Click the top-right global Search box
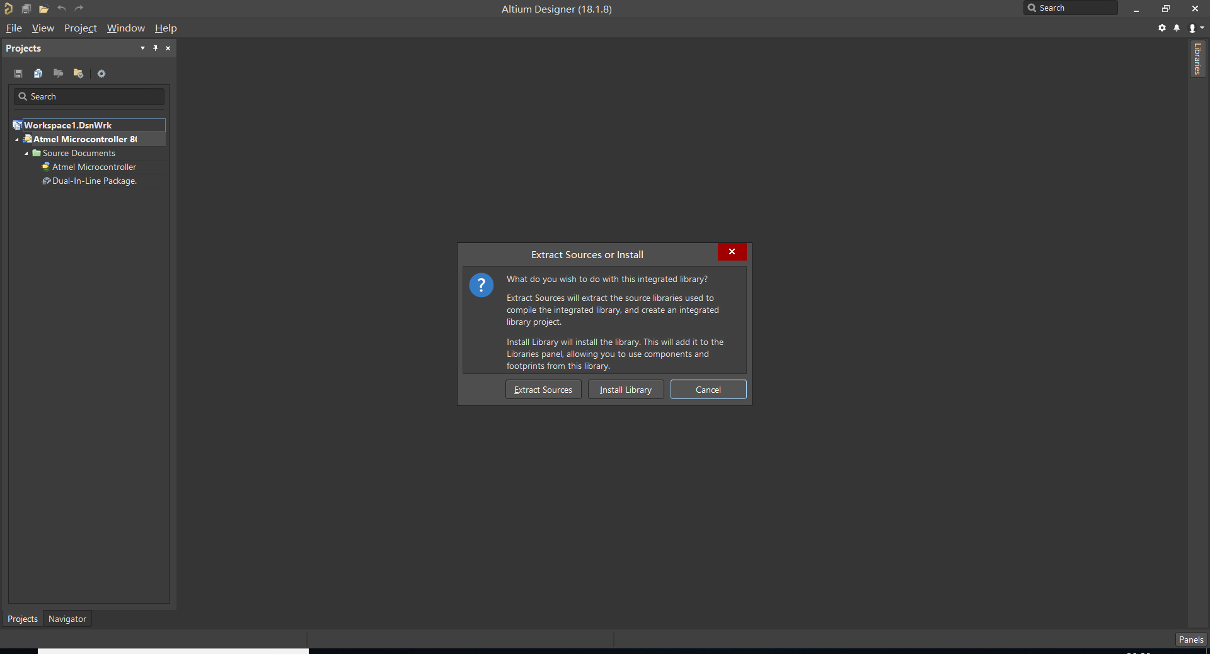Screen dimensions: 1210x654 (x=1071, y=8)
